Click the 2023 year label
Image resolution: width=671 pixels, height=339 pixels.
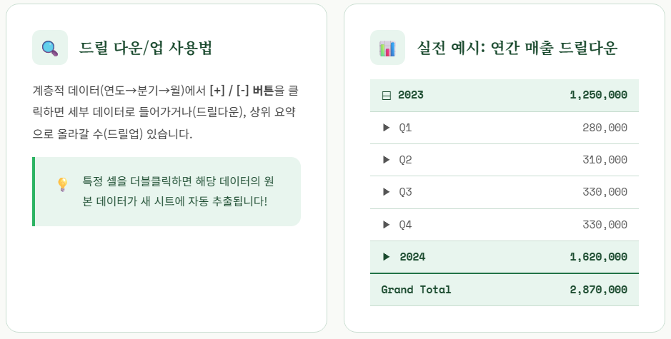[x=410, y=95]
